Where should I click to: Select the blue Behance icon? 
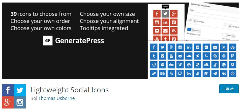point(162,73)
